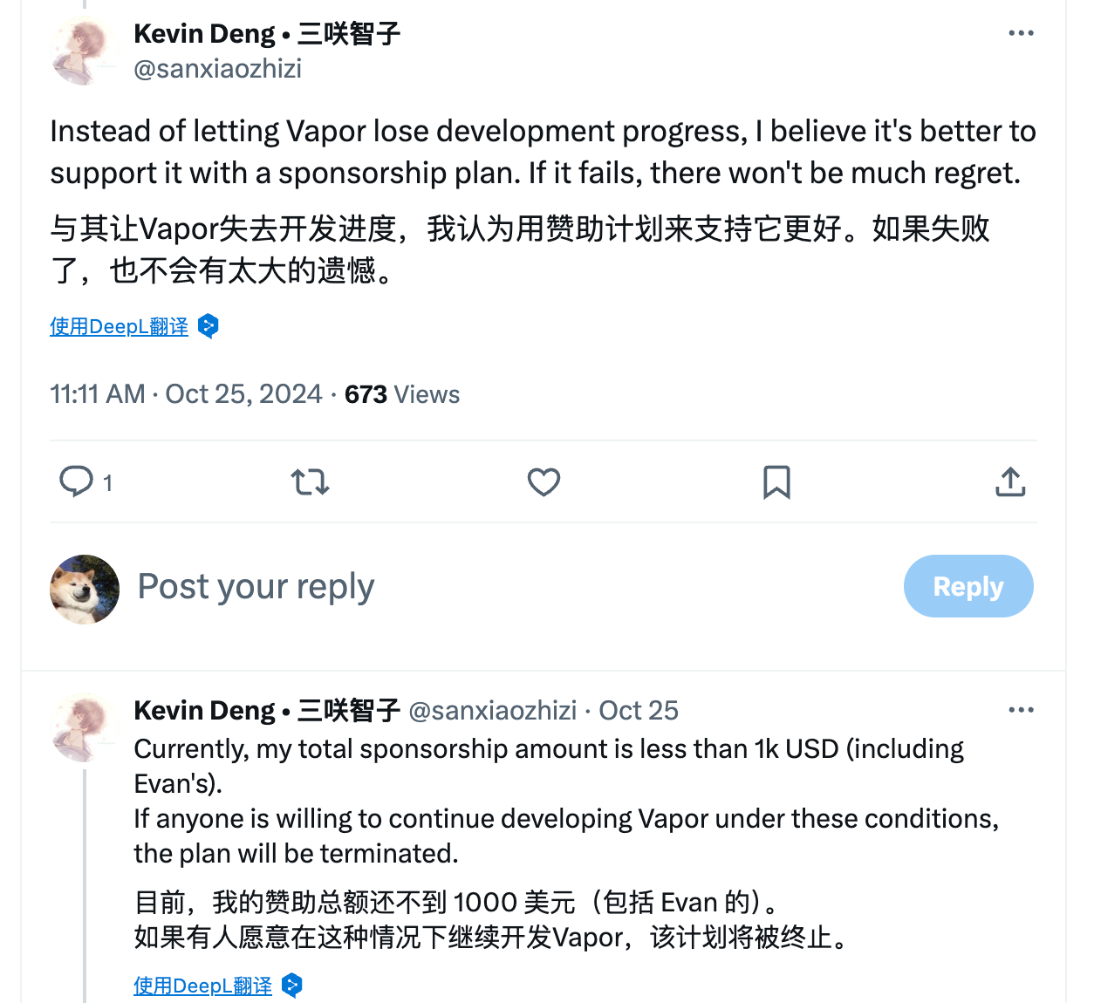Click the Oct 25 date on reply
The width and height of the screenshot is (1094, 1003).
(639, 710)
